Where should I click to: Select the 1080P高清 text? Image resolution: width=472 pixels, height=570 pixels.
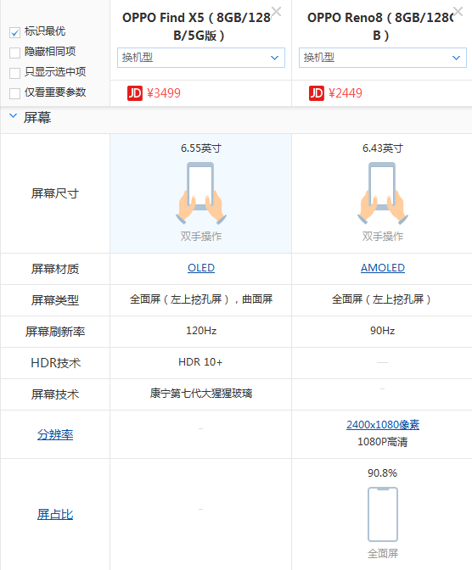tap(383, 442)
